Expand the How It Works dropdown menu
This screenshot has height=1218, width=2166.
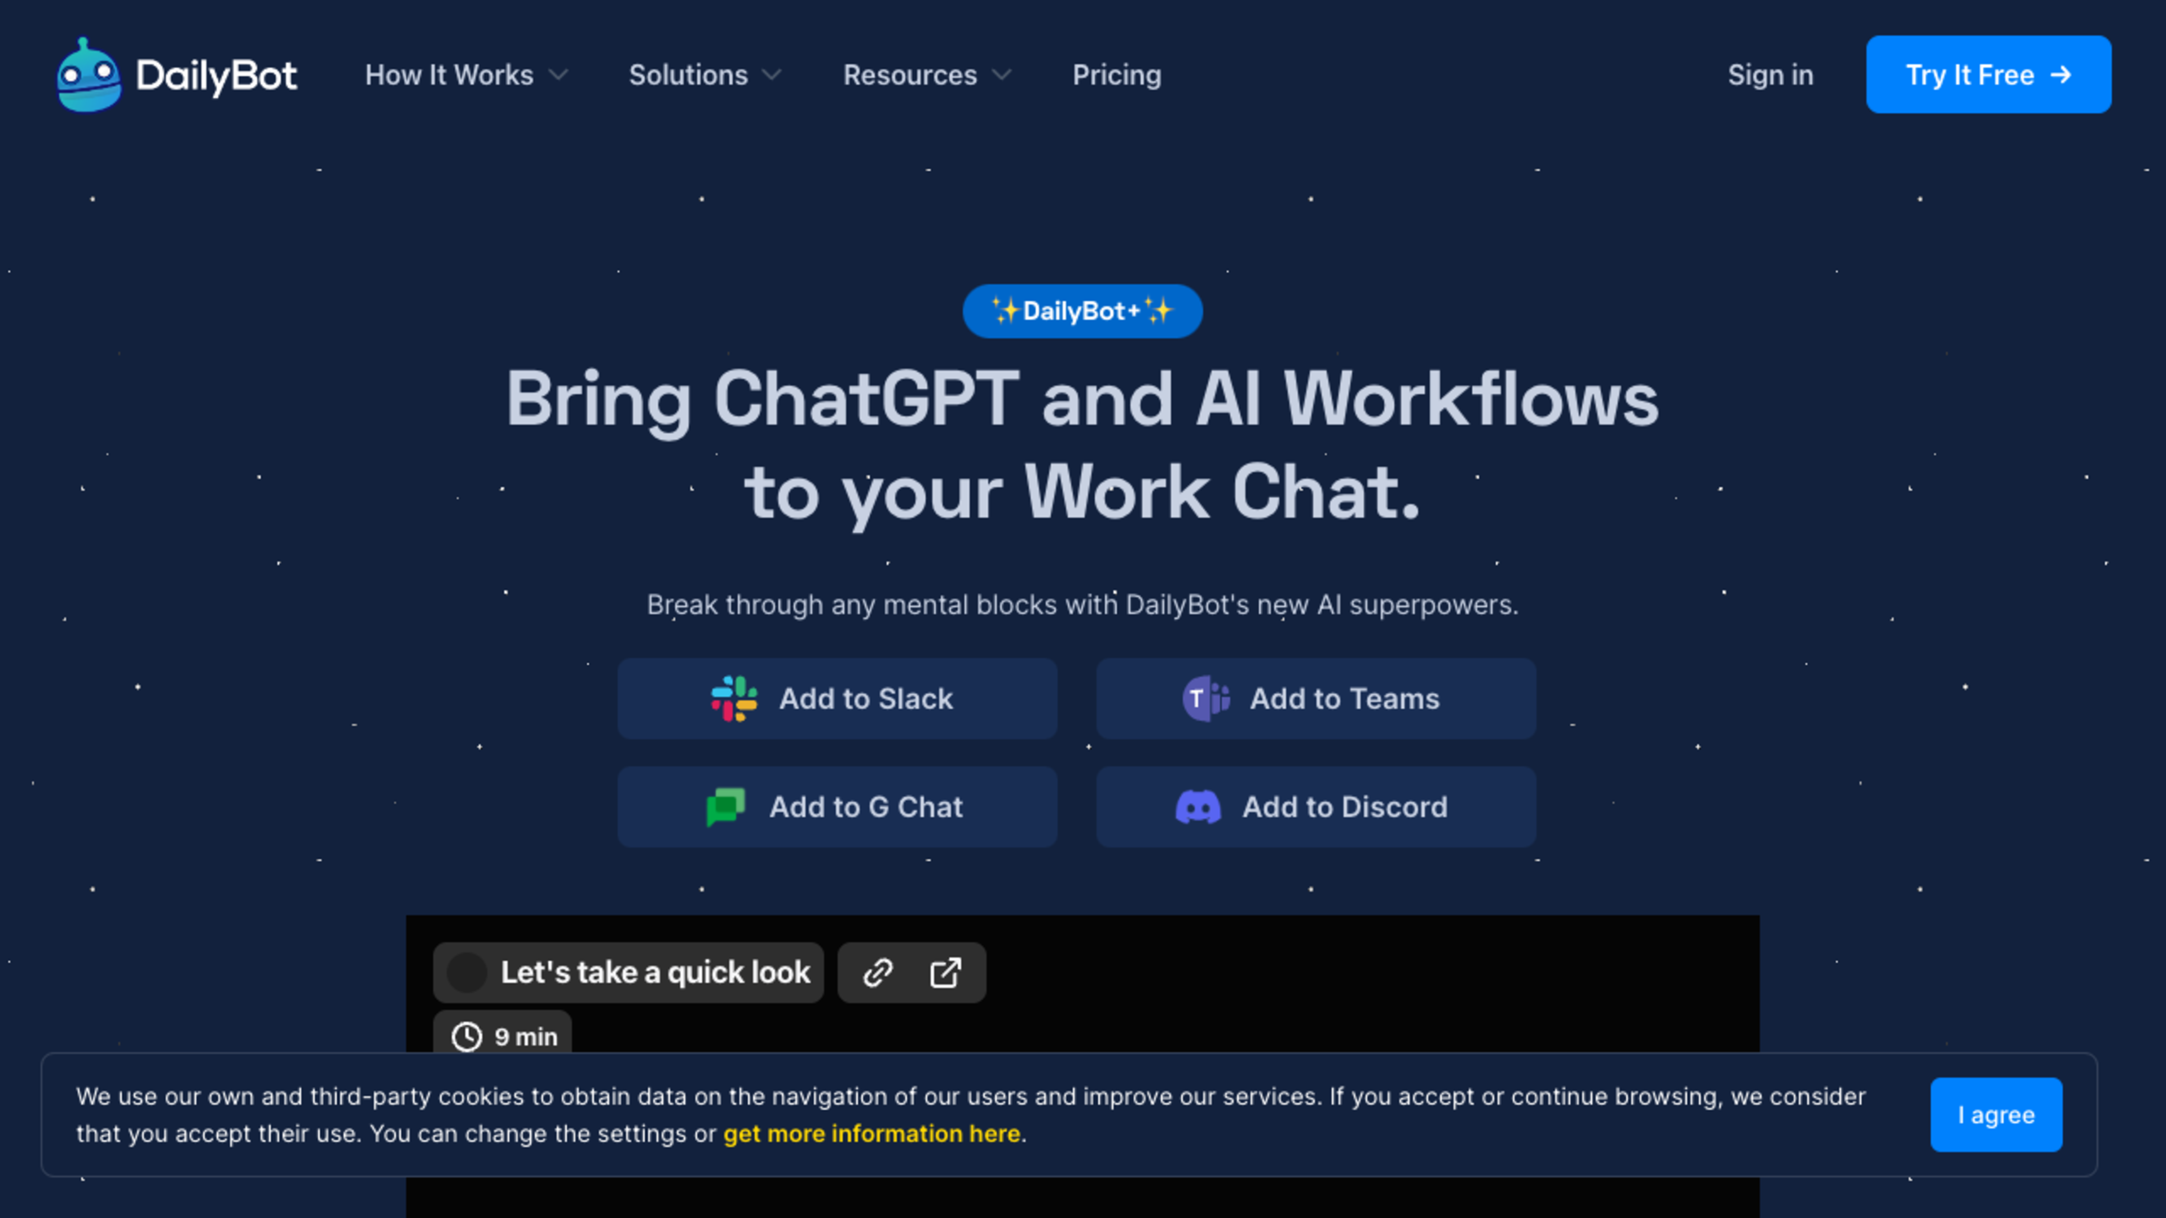coord(465,74)
